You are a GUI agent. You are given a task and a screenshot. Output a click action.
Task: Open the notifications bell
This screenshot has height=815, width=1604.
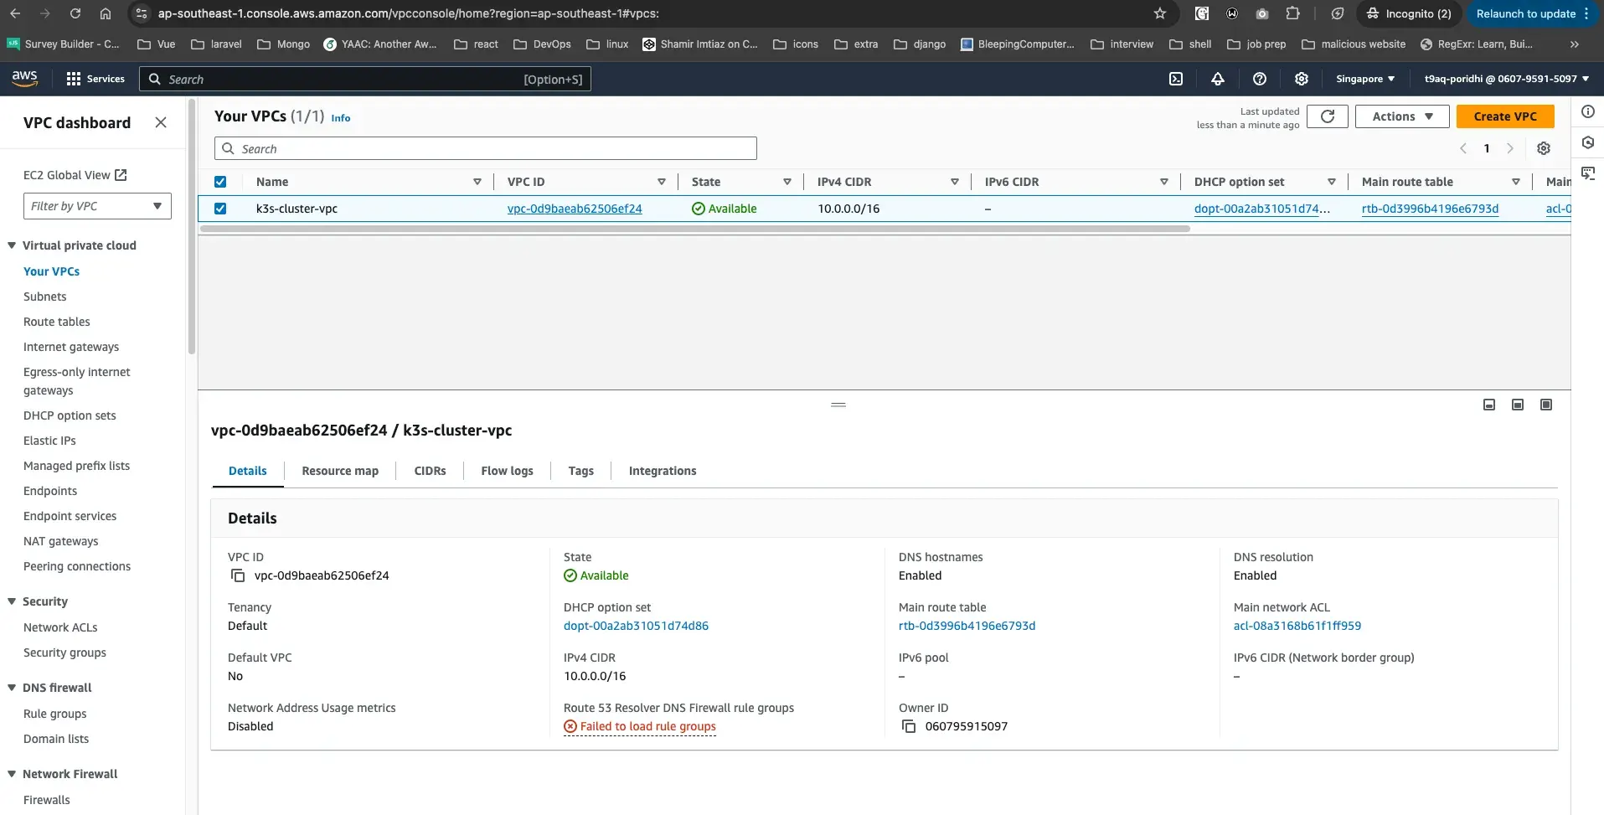point(1218,79)
